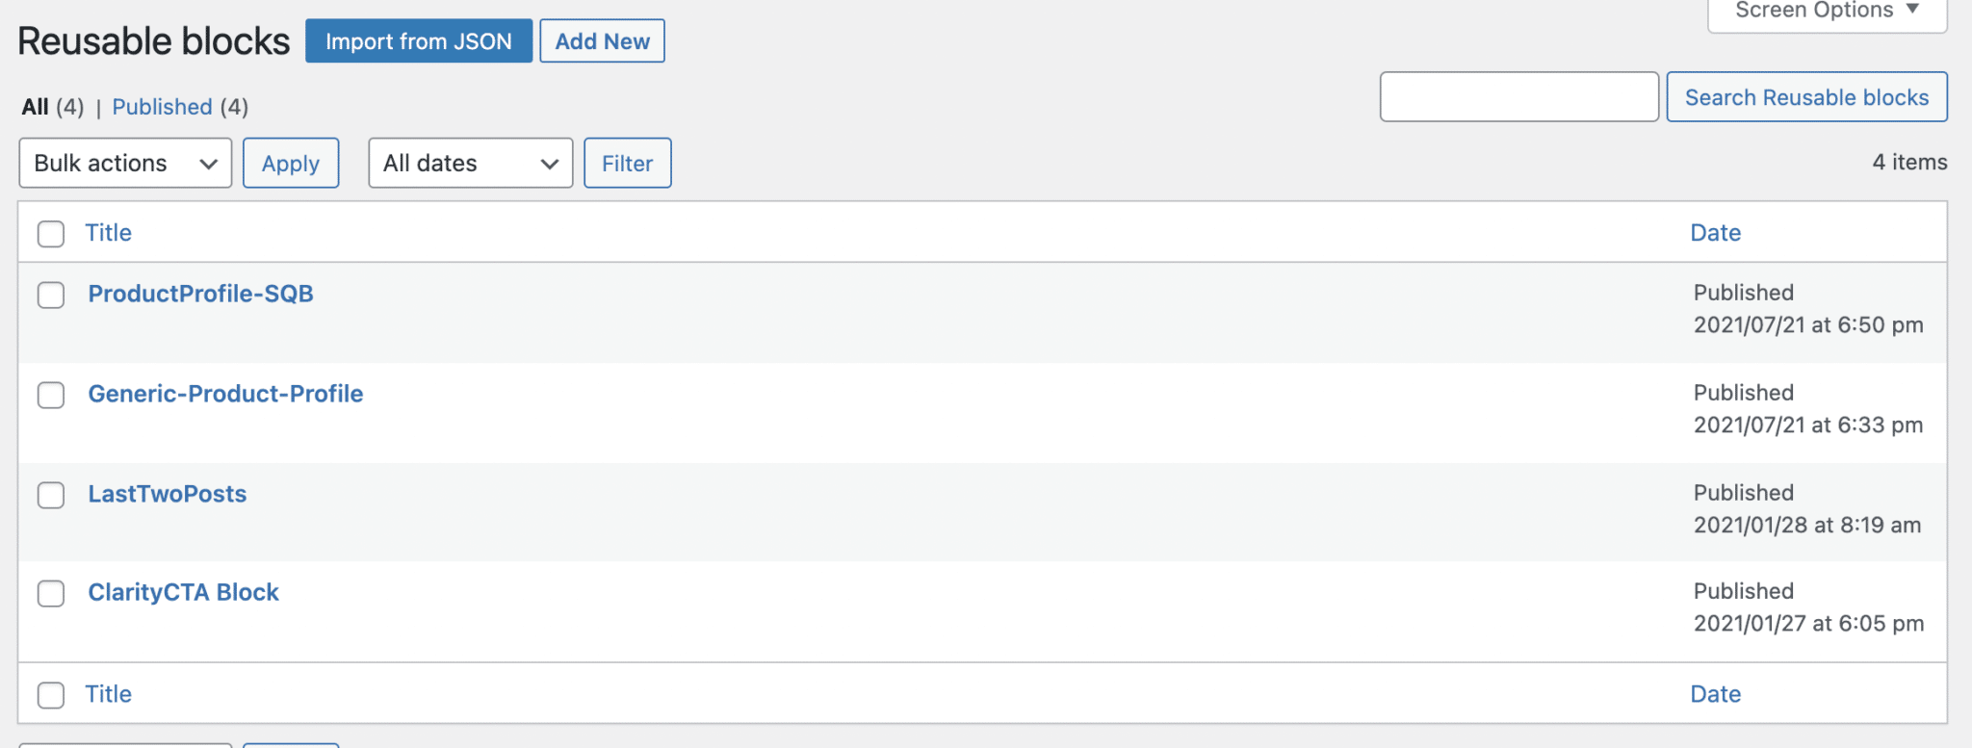Check the Generic-Product-Profile row checkbox

[x=51, y=396]
